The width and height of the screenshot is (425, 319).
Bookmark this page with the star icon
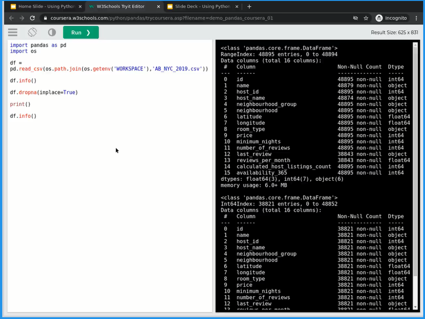point(366,18)
